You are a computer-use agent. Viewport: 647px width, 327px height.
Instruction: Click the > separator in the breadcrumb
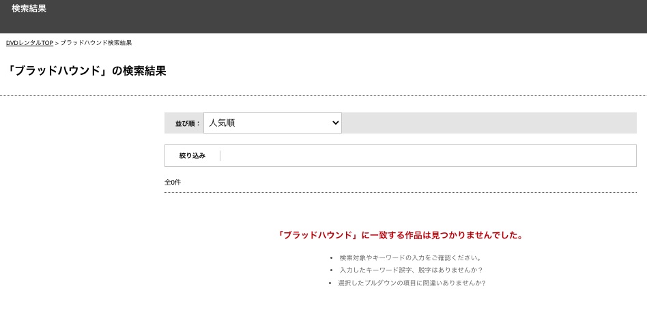[57, 43]
